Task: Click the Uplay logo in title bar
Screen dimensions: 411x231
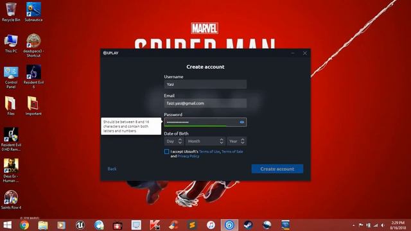Action: (110, 53)
